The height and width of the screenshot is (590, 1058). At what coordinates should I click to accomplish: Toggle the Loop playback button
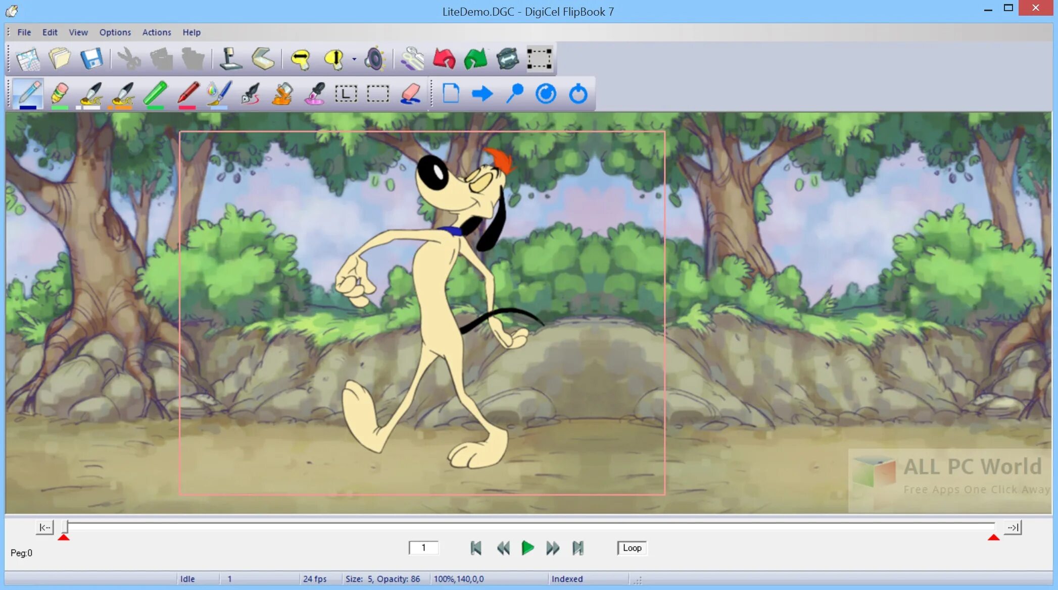point(632,548)
